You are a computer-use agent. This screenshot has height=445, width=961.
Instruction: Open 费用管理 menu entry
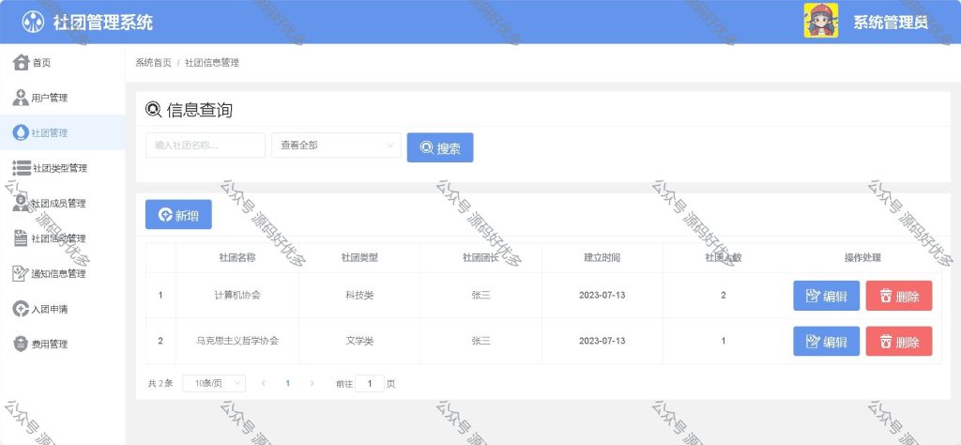[63, 344]
